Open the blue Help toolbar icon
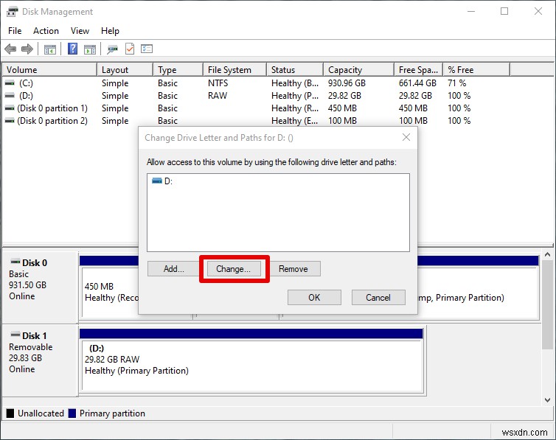The width and height of the screenshot is (556, 440). 73,49
